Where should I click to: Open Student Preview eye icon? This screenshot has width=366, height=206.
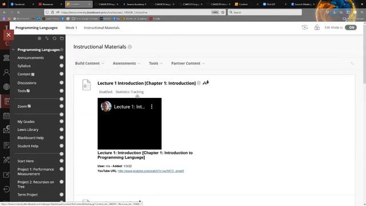pyautogui.click(x=305, y=27)
